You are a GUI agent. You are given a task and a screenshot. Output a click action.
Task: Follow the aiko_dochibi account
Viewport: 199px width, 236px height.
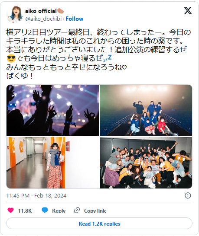click(x=75, y=19)
